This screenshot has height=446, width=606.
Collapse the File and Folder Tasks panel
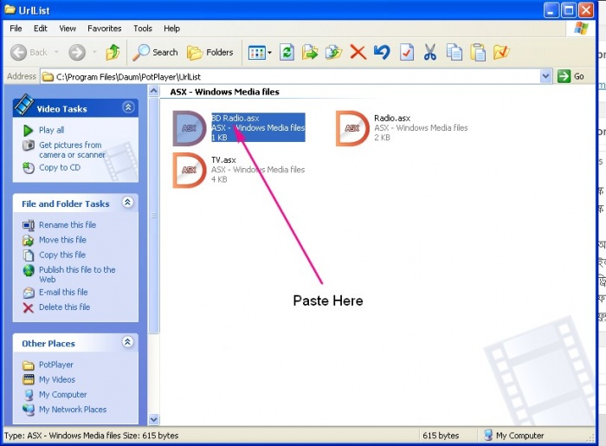[x=127, y=202]
